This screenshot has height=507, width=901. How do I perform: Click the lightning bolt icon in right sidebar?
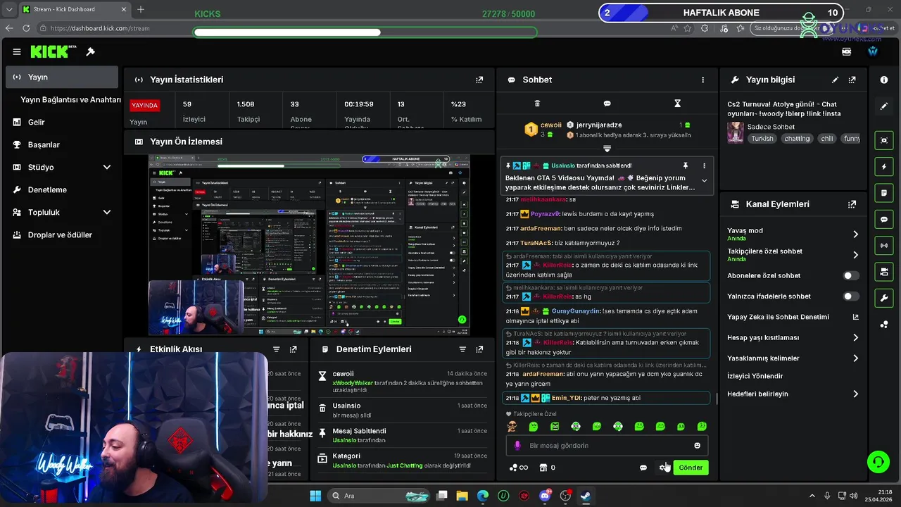(884, 167)
